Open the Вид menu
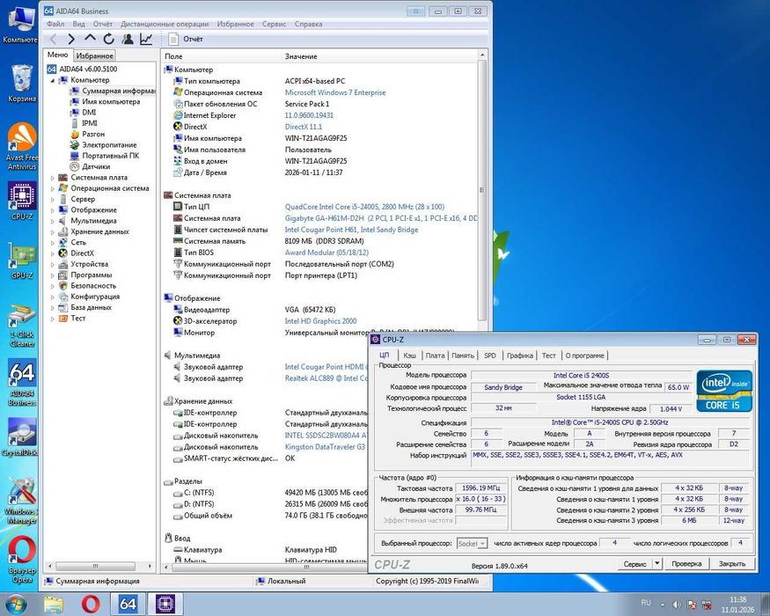The width and height of the screenshot is (770, 616). click(78, 24)
